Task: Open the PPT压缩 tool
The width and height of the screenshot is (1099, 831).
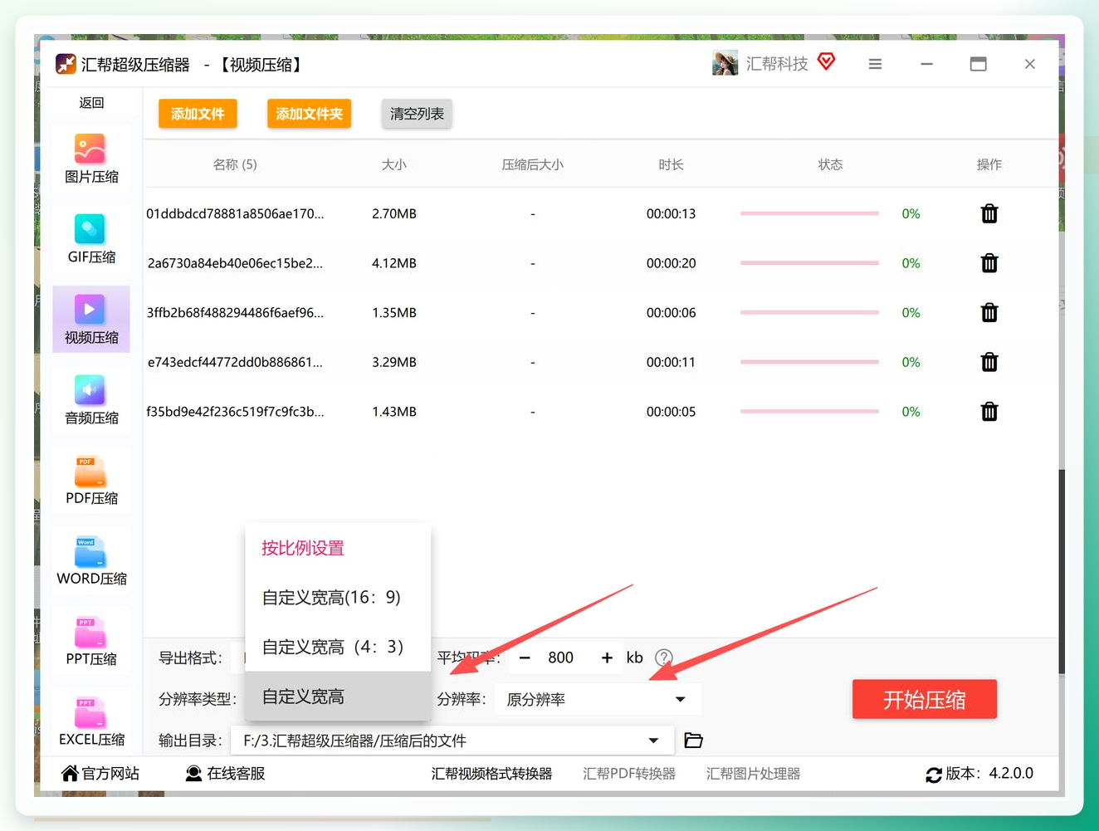Action: (x=91, y=642)
